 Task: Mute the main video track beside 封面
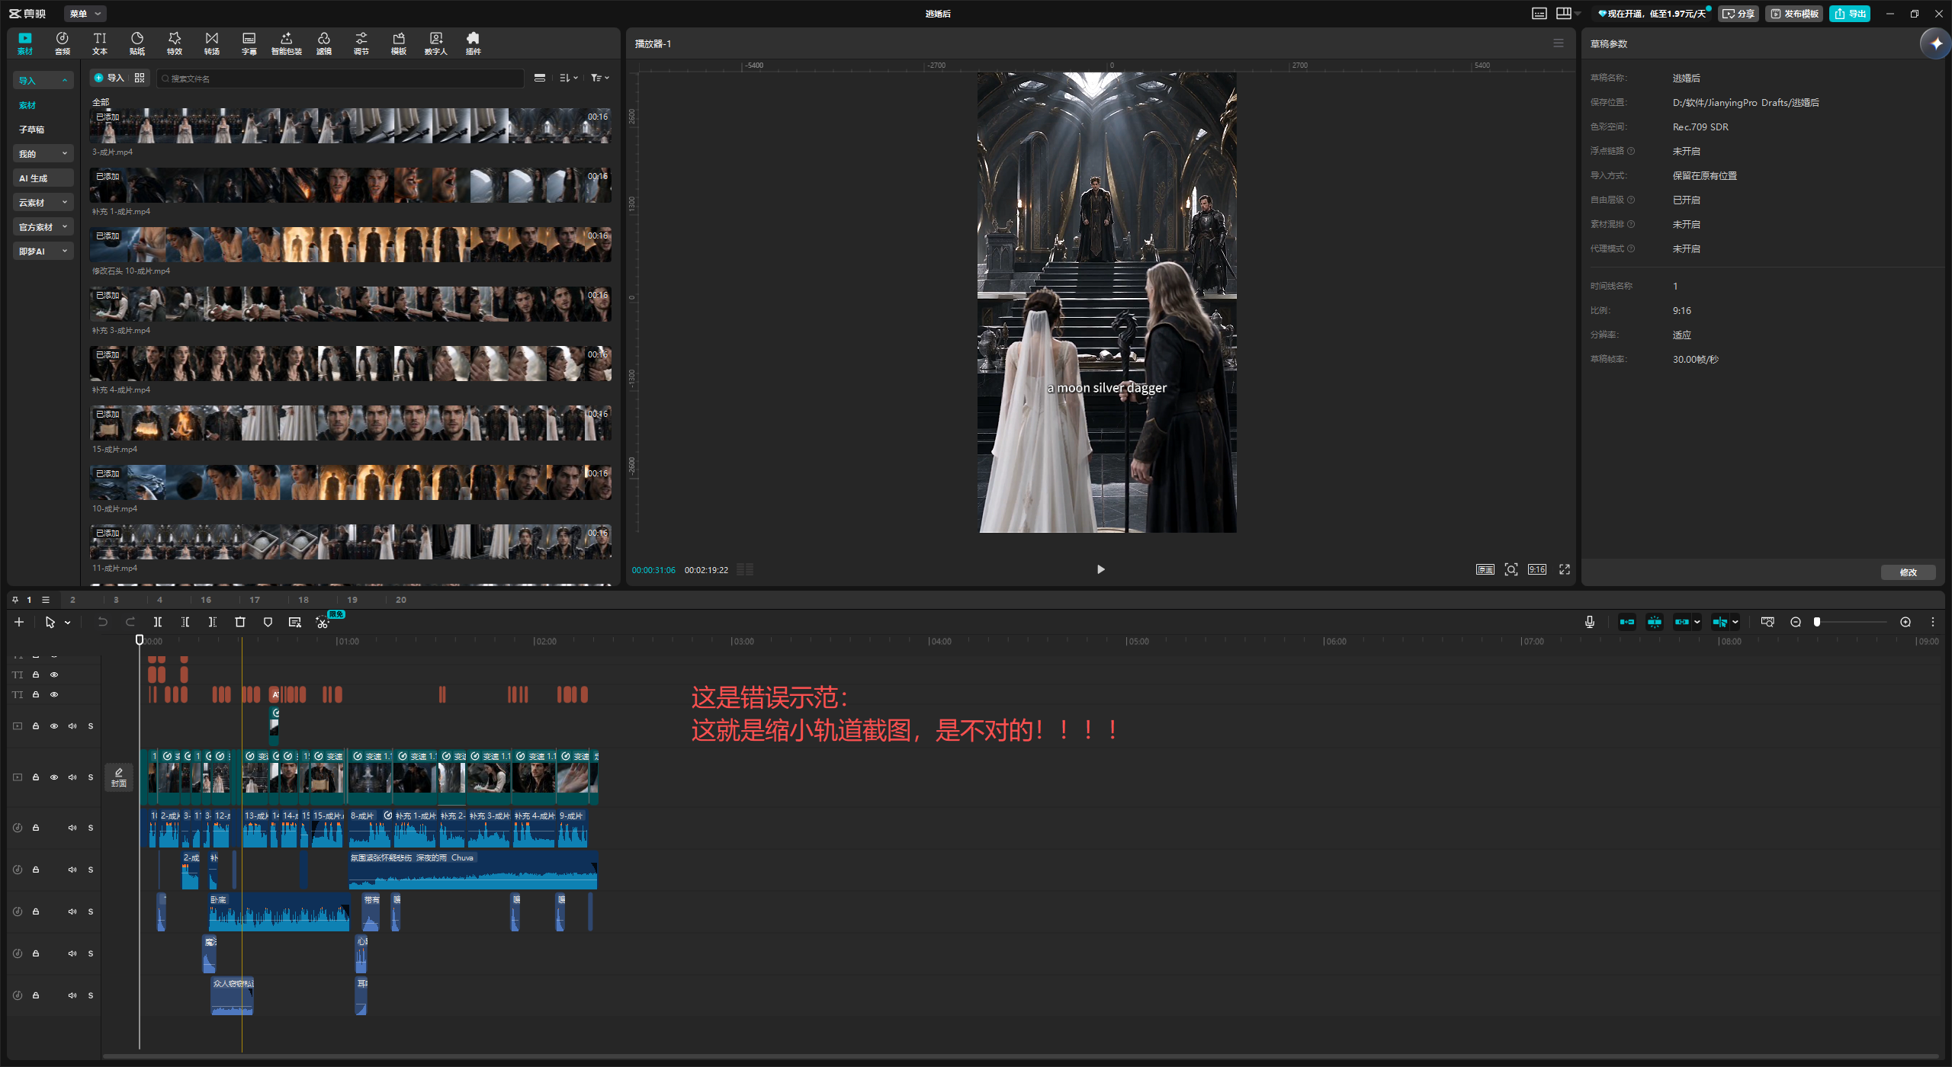(x=72, y=777)
